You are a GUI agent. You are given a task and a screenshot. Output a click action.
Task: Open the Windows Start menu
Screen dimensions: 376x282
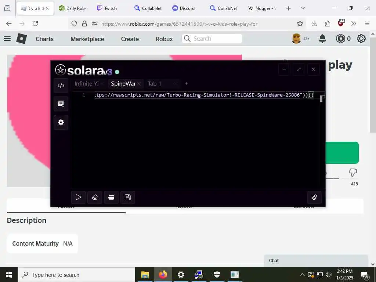point(9,275)
